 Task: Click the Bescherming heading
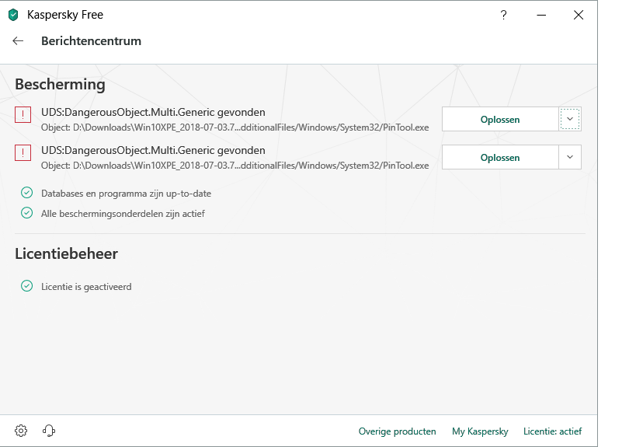coord(60,85)
